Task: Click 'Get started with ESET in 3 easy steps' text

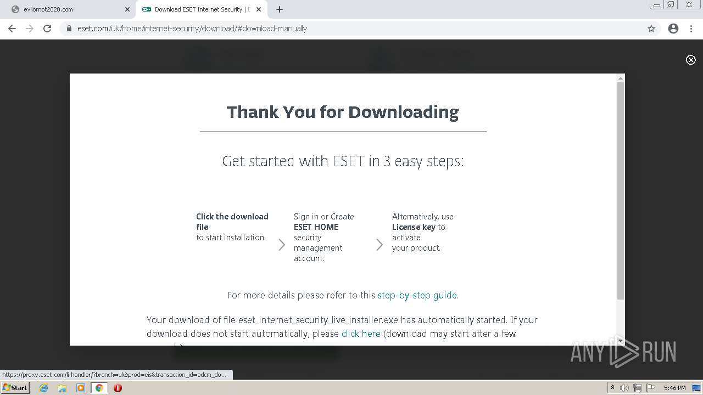Action: coord(343,161)
